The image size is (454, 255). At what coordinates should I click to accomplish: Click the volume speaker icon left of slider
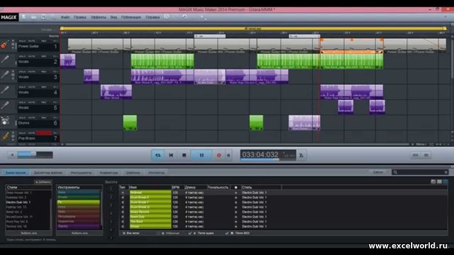12,155
